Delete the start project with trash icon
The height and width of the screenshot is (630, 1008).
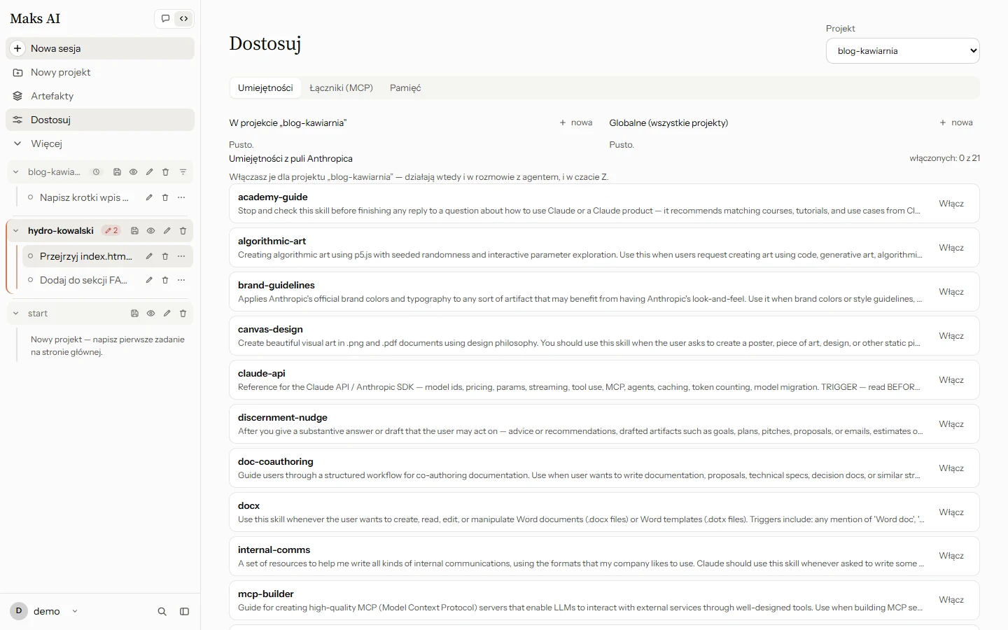tap(183, 314)
